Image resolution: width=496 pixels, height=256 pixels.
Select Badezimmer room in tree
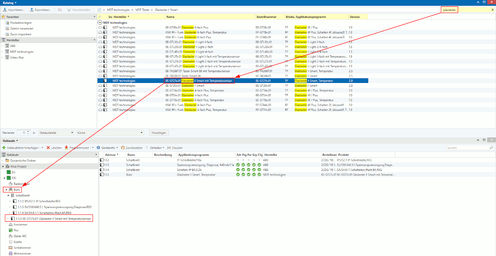(x=19, y=184)
